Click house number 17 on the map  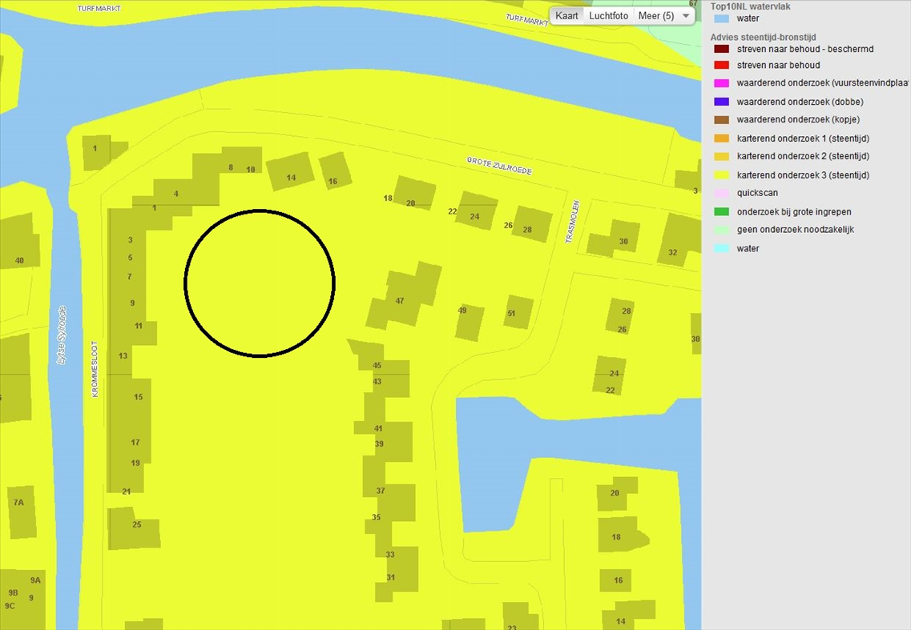pos(135,443)
